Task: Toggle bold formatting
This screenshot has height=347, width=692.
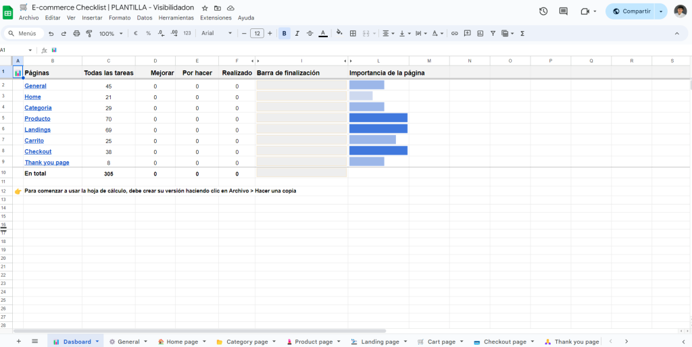Action: pos(284,33)
